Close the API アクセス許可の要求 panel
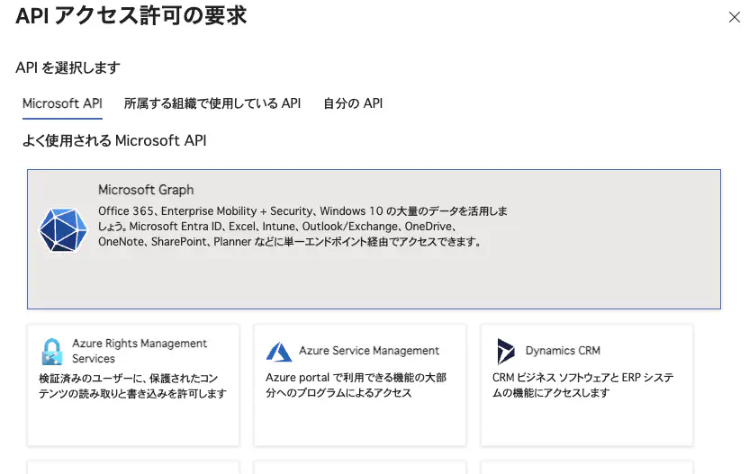 [735, 17]
